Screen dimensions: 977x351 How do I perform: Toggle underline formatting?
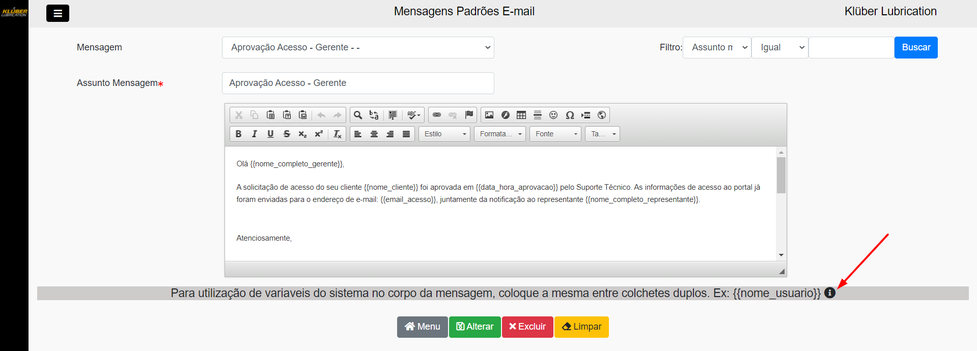pos(270,134)
